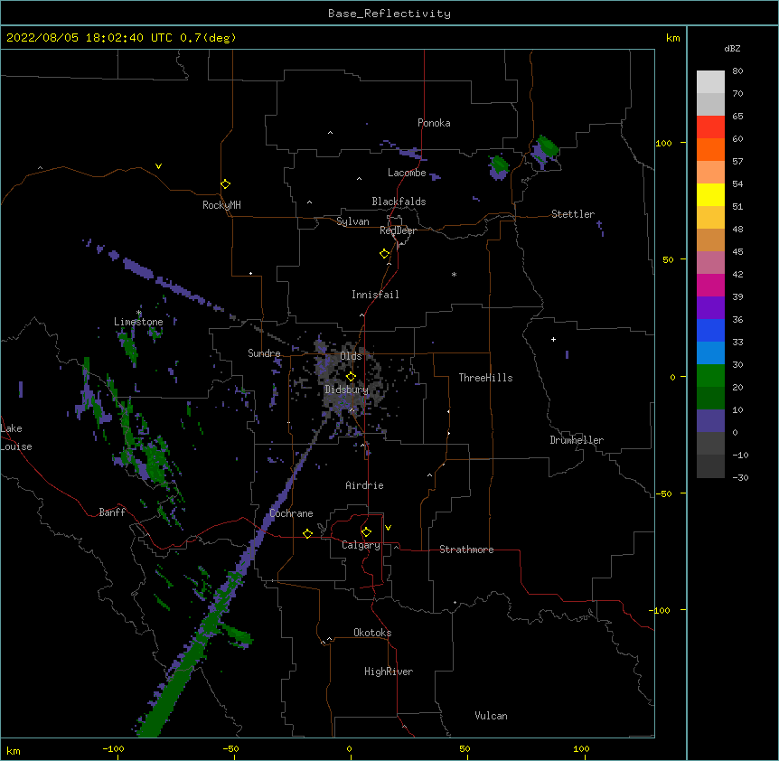
Task: Click the Drumheller label
Action: coord(577,440)
